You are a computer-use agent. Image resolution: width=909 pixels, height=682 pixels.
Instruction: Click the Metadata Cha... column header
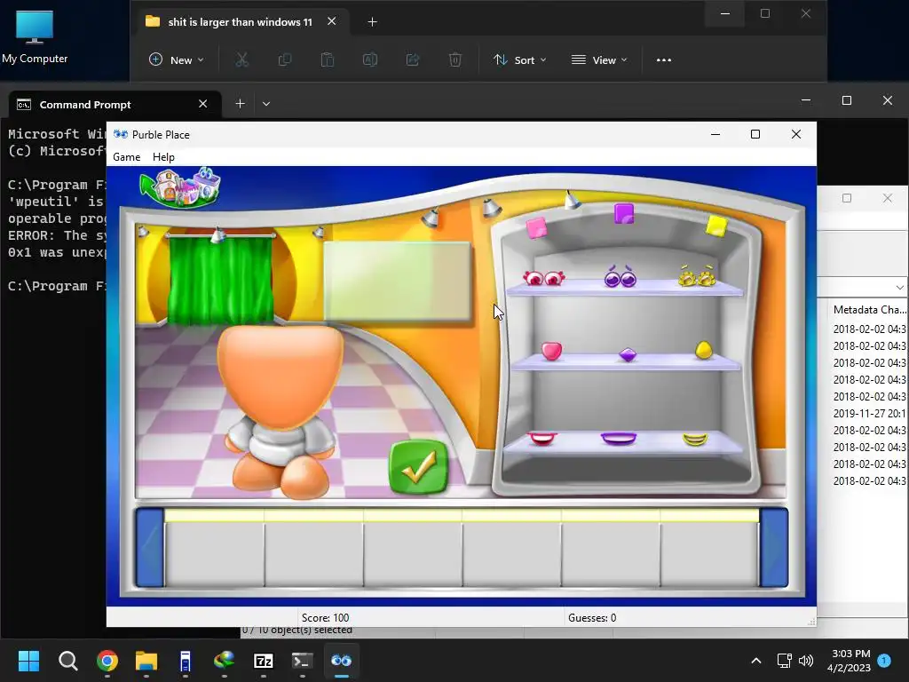tap(869, 310)
